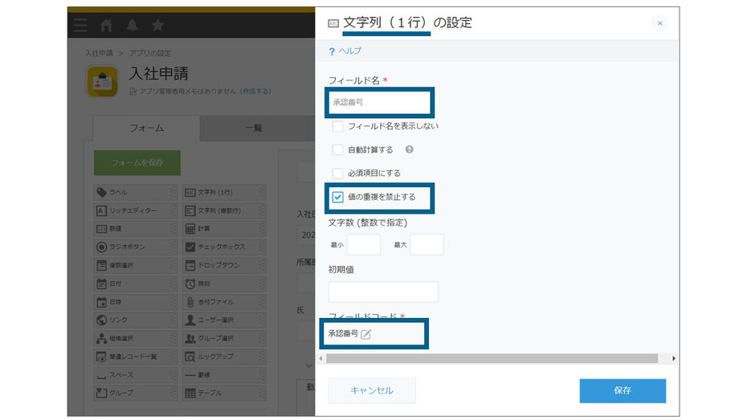Viewport: 747px width, 420px height.
Task: Click the star favorites icon in header
Action: (158, 25)
